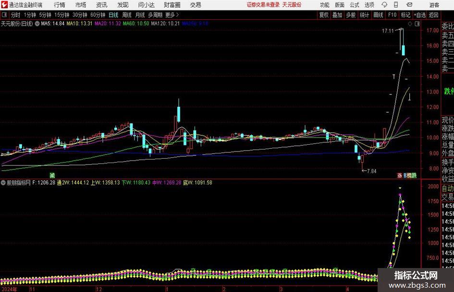The width and height of the screenshot is (454, 292).
Task: Click the 统计 toolbar button
Action: click(364, 15)
